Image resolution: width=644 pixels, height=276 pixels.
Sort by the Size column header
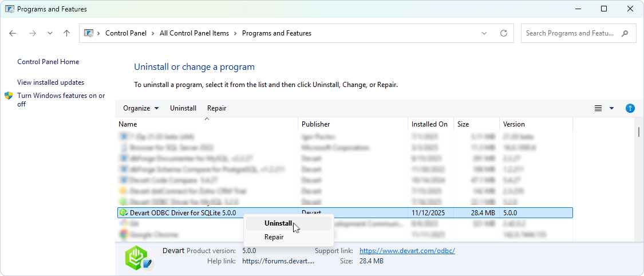[476, 124]
